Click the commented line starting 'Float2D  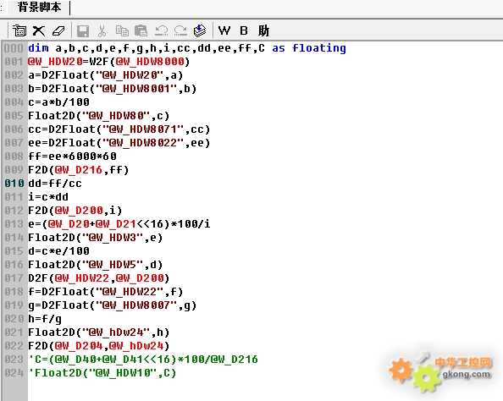[102, 373]
